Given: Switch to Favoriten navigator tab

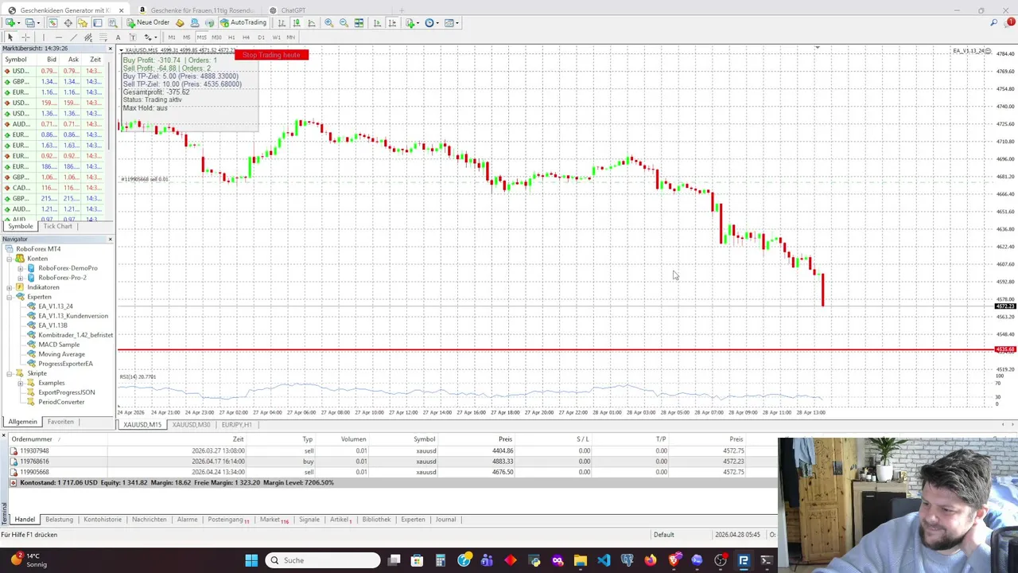Looking at the screenshot, I should coord(60,422).
